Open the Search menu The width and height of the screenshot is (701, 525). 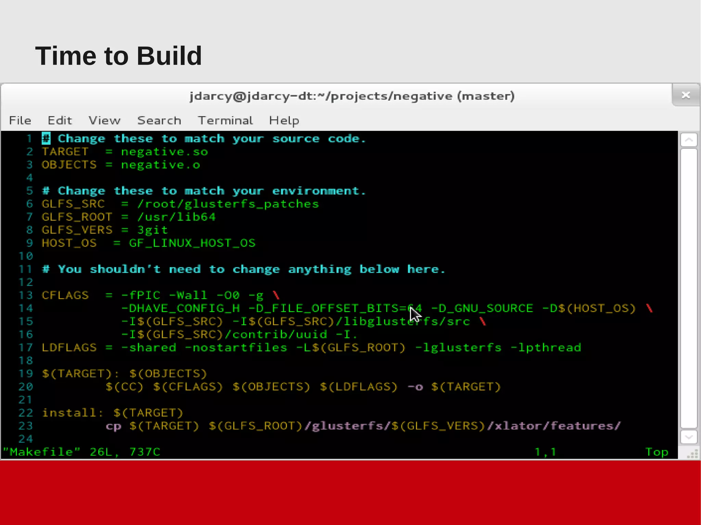pos(159,120)
